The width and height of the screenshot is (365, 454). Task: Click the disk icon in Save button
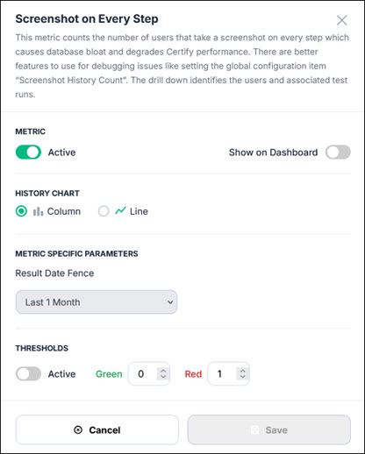(254, 429)
